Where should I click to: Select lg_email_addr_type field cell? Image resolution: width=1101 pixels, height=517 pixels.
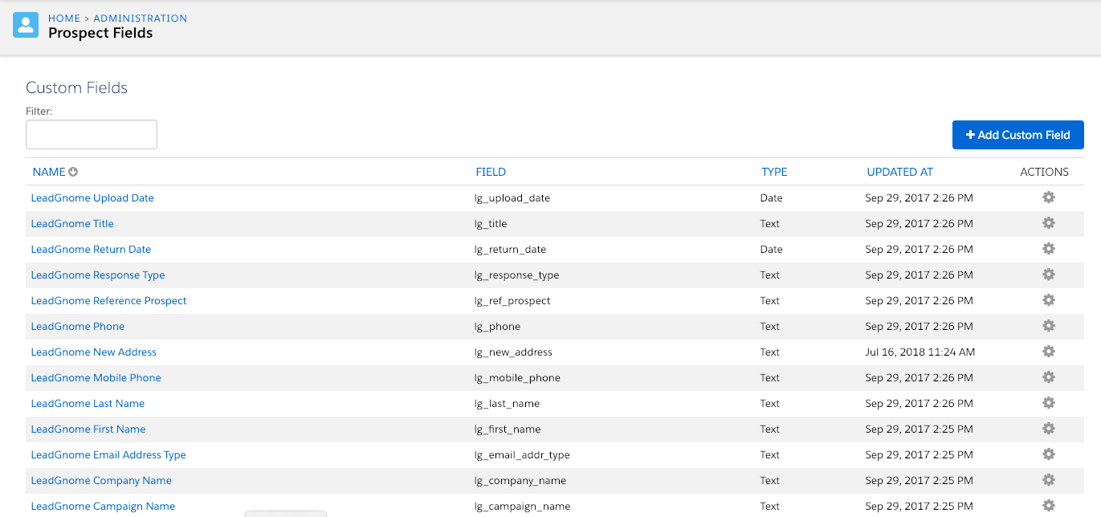522,454
